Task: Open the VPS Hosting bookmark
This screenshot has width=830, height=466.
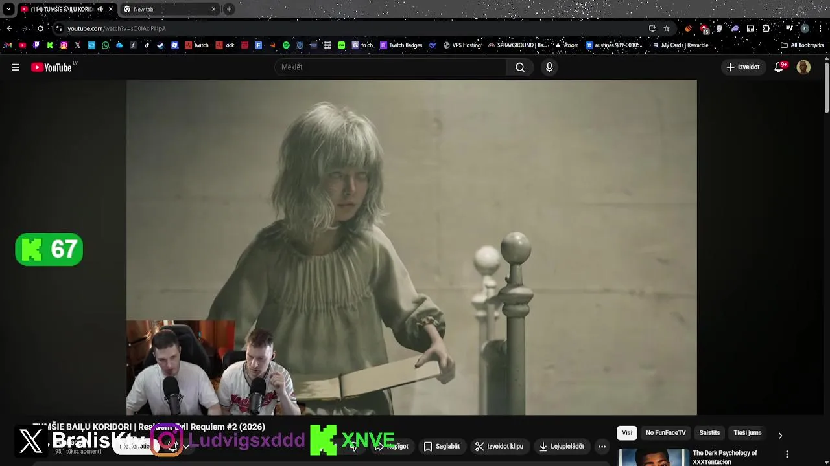Action: (462, 45)
